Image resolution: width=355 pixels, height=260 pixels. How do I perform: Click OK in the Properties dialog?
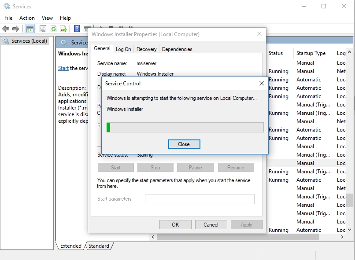pos(175,224)
